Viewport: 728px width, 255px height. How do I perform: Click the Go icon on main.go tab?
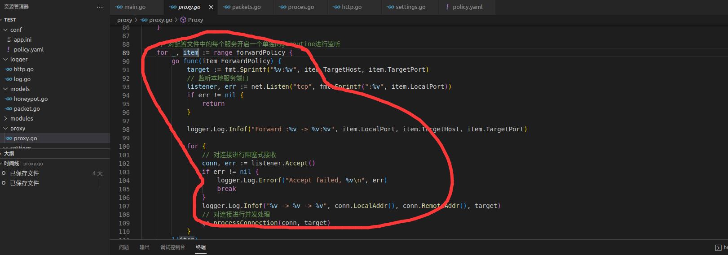tap(119, 7)
